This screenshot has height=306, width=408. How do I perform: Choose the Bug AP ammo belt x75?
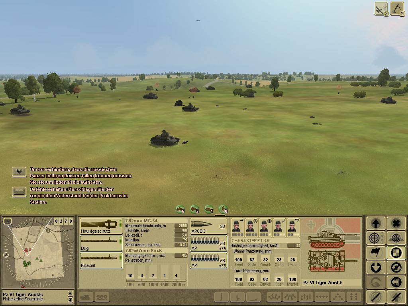[209, 243]
